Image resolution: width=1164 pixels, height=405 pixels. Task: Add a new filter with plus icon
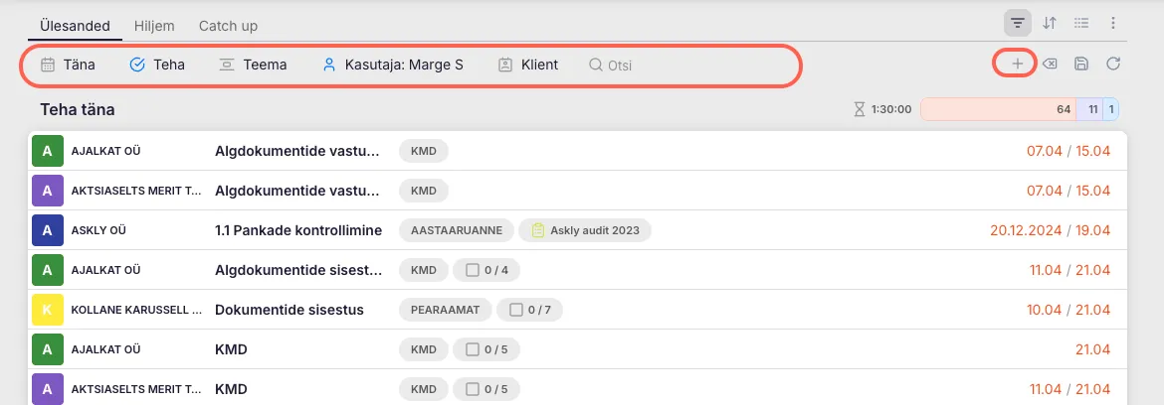(x=1017, y=65)
